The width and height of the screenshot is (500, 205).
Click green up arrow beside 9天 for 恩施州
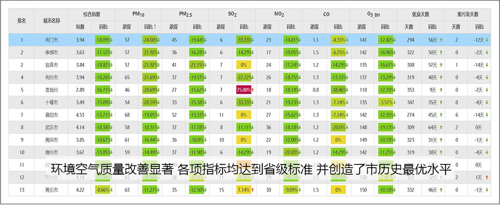[441, 90]
